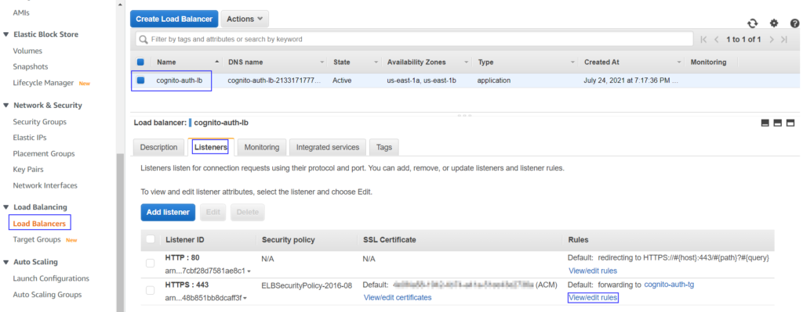Split the details pane to half view

click(x=777, y=123)
